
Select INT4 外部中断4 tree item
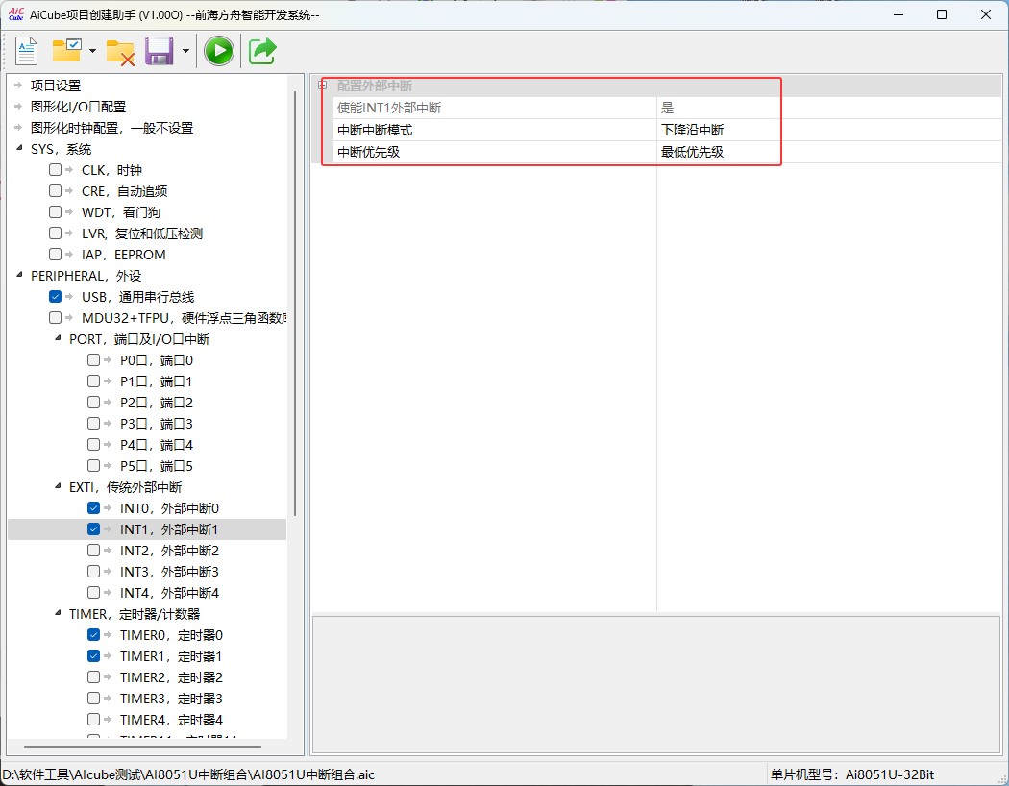tap(169, 593)
